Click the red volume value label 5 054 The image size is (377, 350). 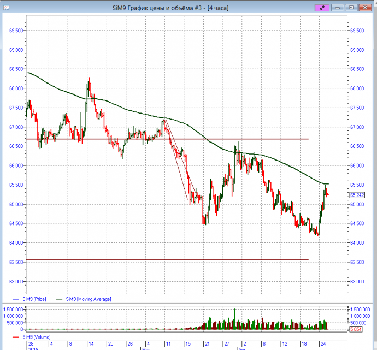coord(357,329)
